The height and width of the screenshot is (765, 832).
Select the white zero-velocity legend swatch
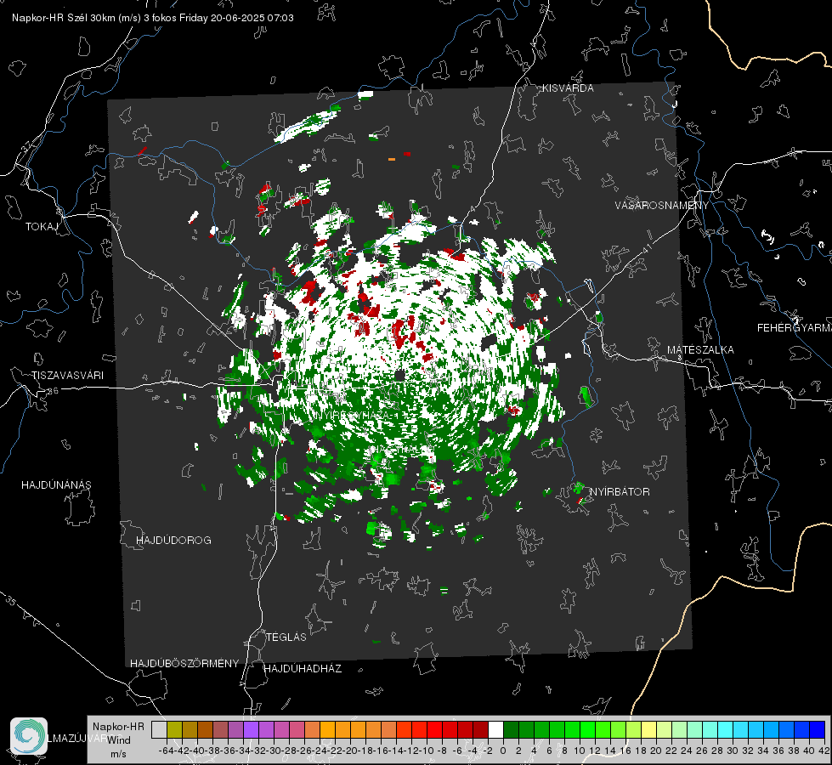(x=495, y=729)
